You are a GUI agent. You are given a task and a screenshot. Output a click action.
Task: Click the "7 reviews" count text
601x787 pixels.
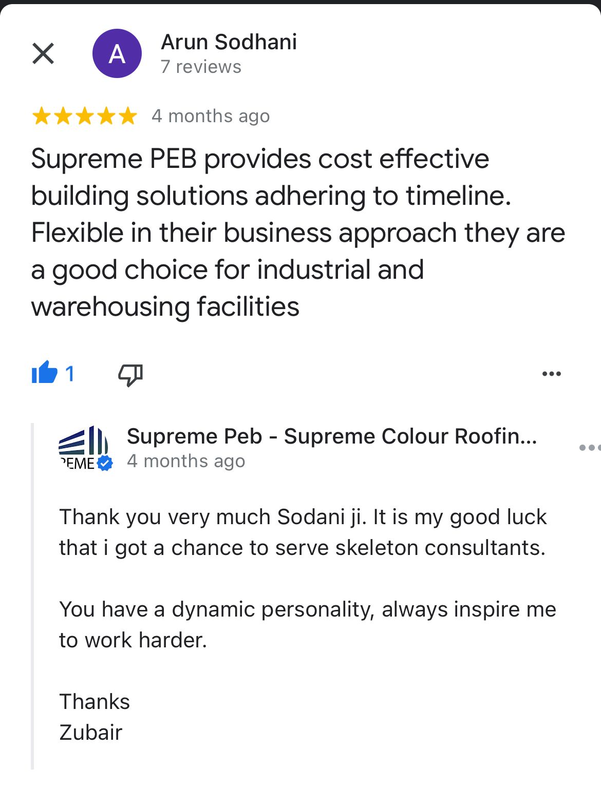201,67
